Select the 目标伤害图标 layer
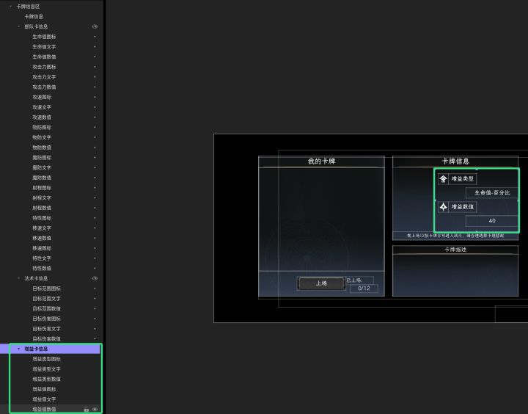 [x=46, y=319]
